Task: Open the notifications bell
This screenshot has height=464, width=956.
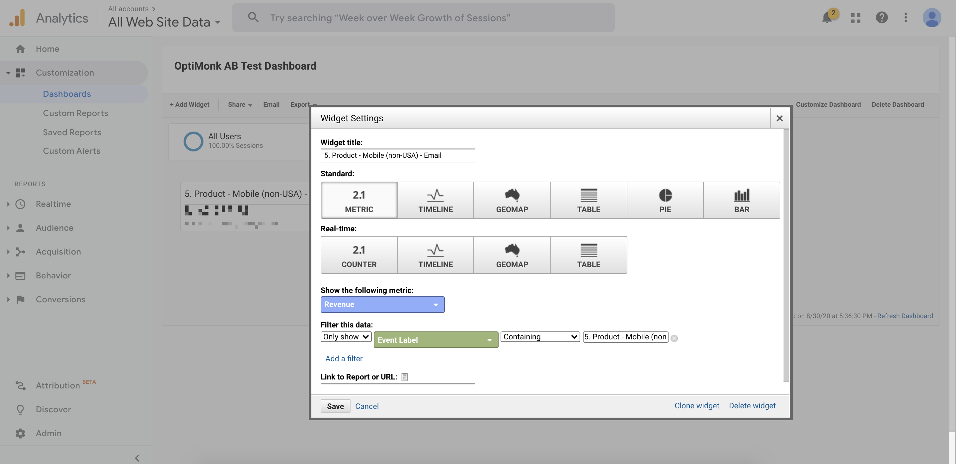Action: coord(827,18)
